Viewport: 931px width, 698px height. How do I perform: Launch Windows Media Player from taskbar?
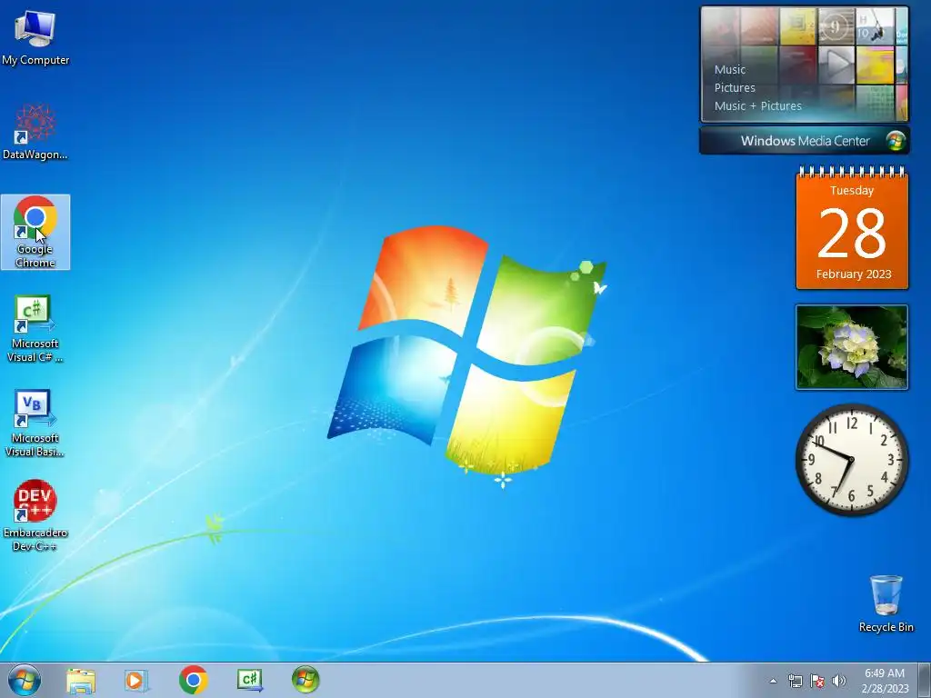[x=136, y=681]
